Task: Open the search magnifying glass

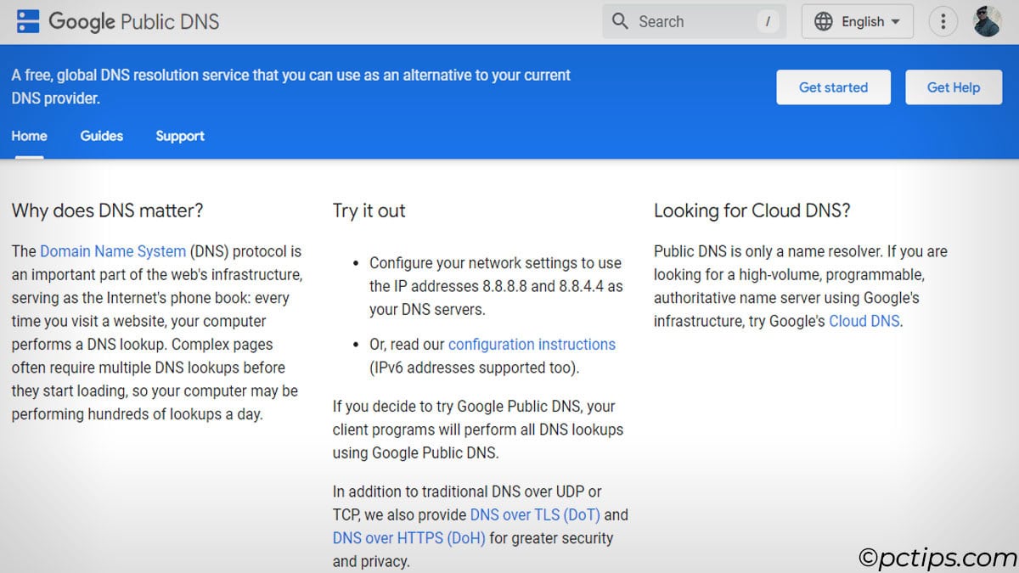Action: point(620,21)
